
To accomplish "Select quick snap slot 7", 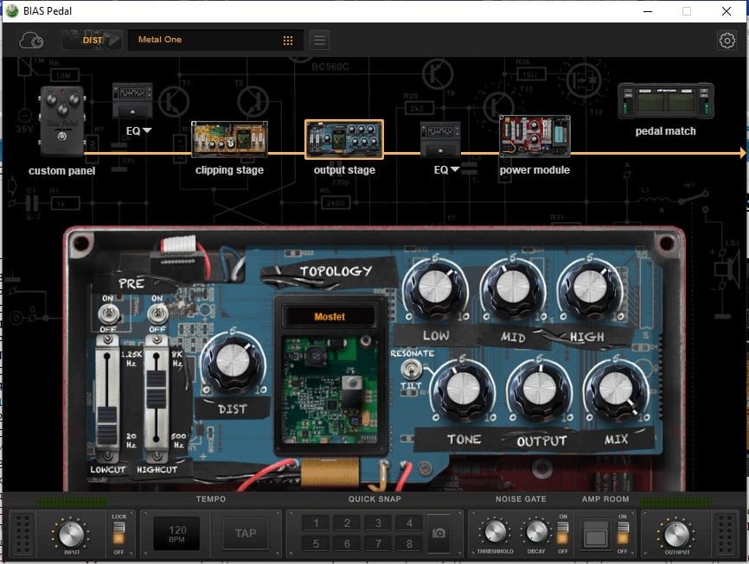I will pyautogui.click(x=378, y=543).
